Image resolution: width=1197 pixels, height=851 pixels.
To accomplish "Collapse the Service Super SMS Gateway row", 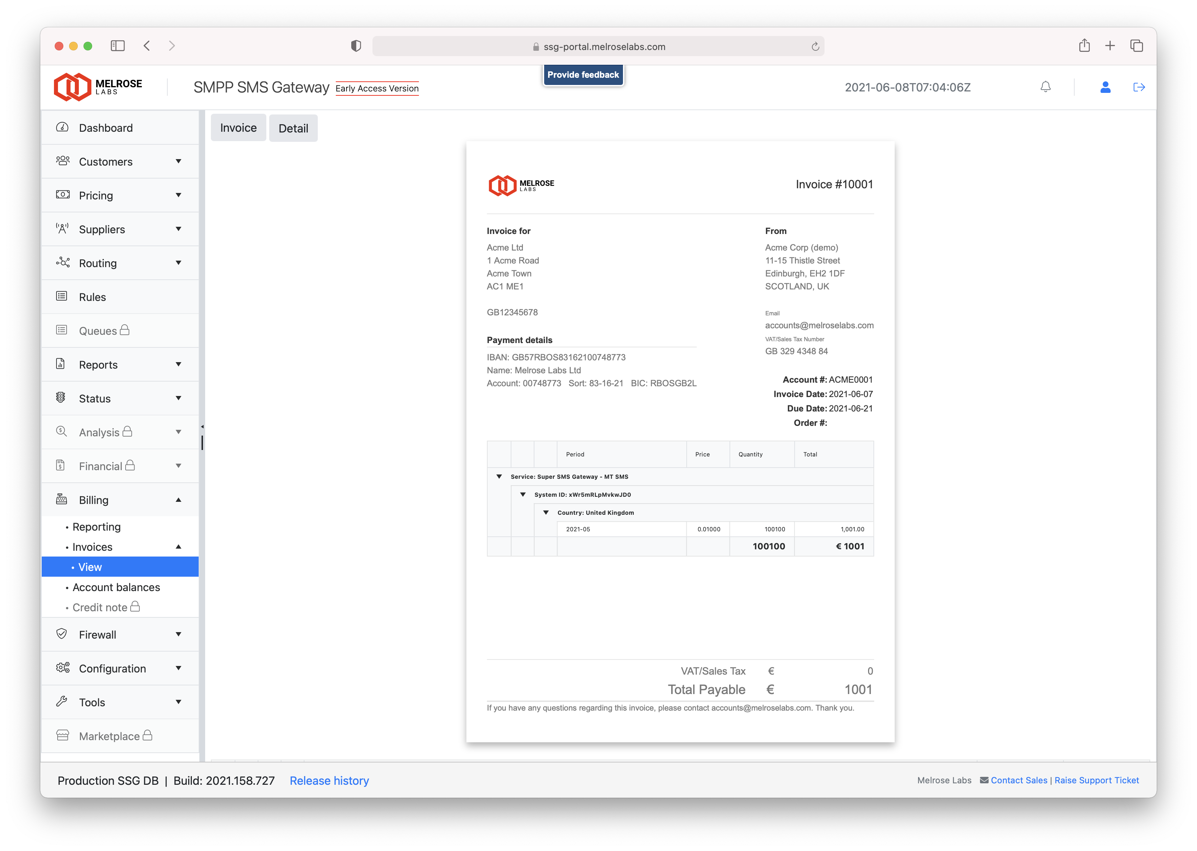I will click(x=499, y=477).
